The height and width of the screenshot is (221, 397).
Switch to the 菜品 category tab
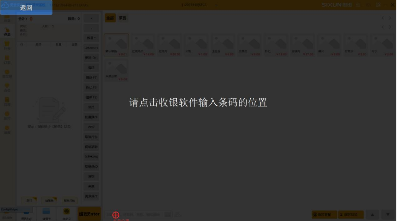point(123,18)
